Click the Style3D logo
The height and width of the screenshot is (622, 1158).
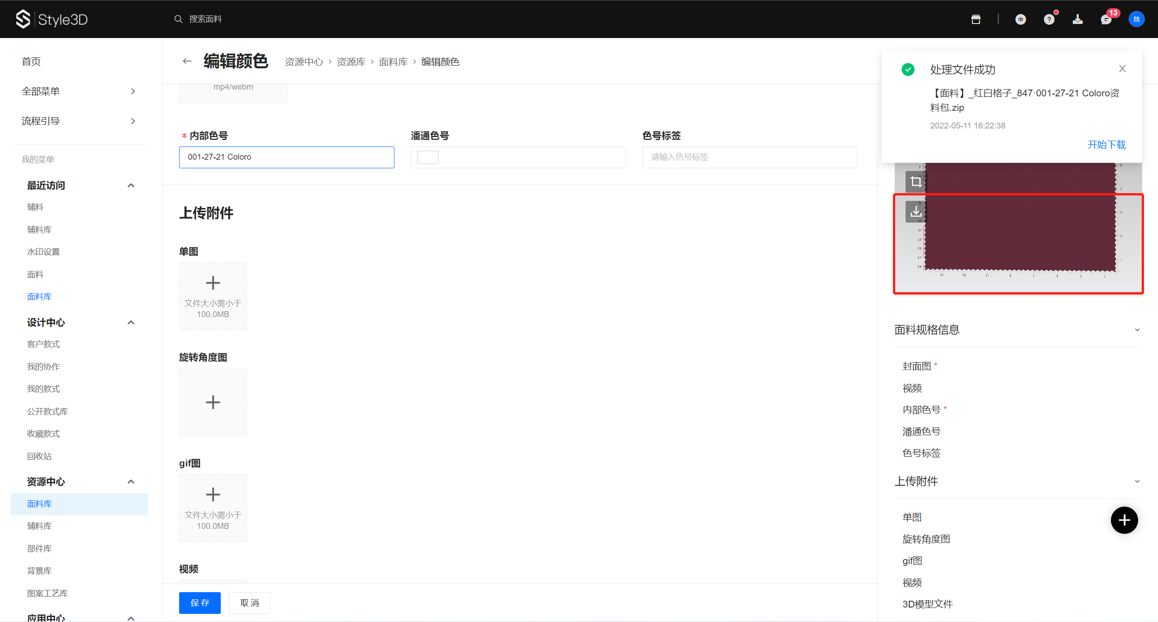52,19
